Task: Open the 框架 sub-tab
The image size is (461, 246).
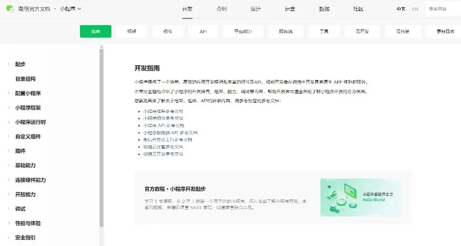Action: click(132, 31)
